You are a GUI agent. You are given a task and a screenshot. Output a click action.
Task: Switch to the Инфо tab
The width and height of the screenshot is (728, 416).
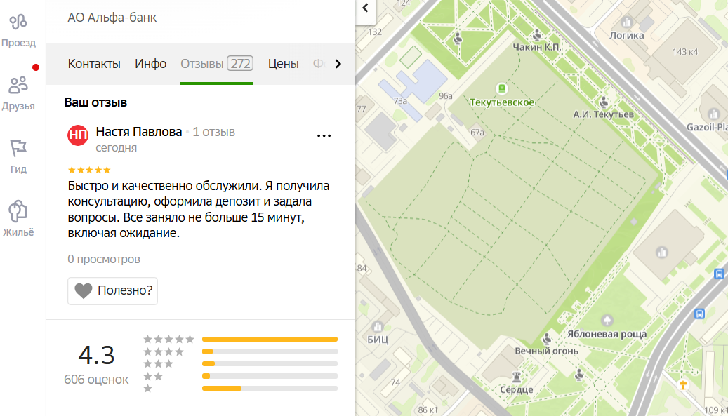pyautogui.click(x=150, y=64)
